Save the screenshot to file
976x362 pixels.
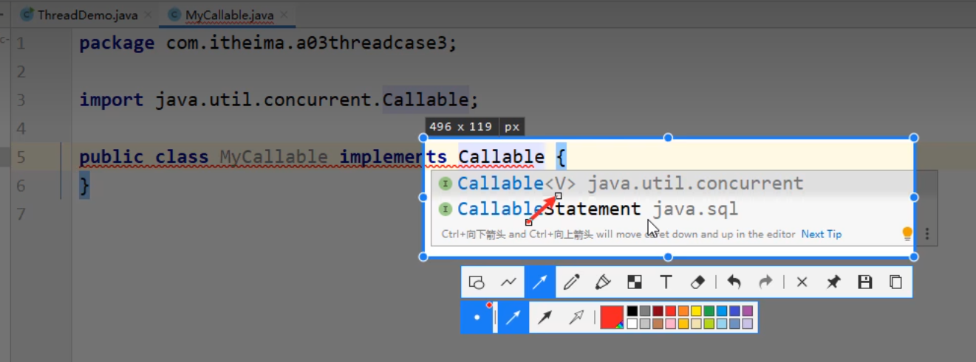[864, 282]
